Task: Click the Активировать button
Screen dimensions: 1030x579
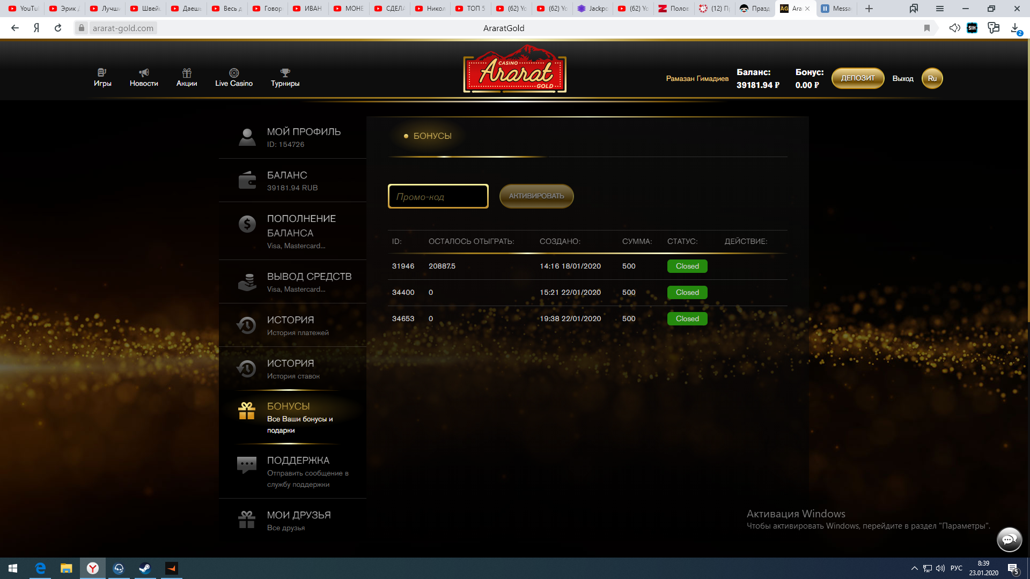Action: coord(536,196)
